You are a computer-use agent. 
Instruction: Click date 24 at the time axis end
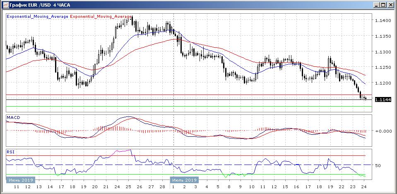364,187
